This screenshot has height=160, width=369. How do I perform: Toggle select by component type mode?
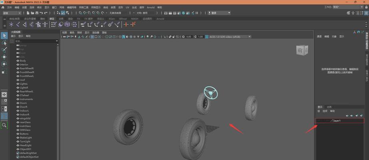tap(68, 13)
